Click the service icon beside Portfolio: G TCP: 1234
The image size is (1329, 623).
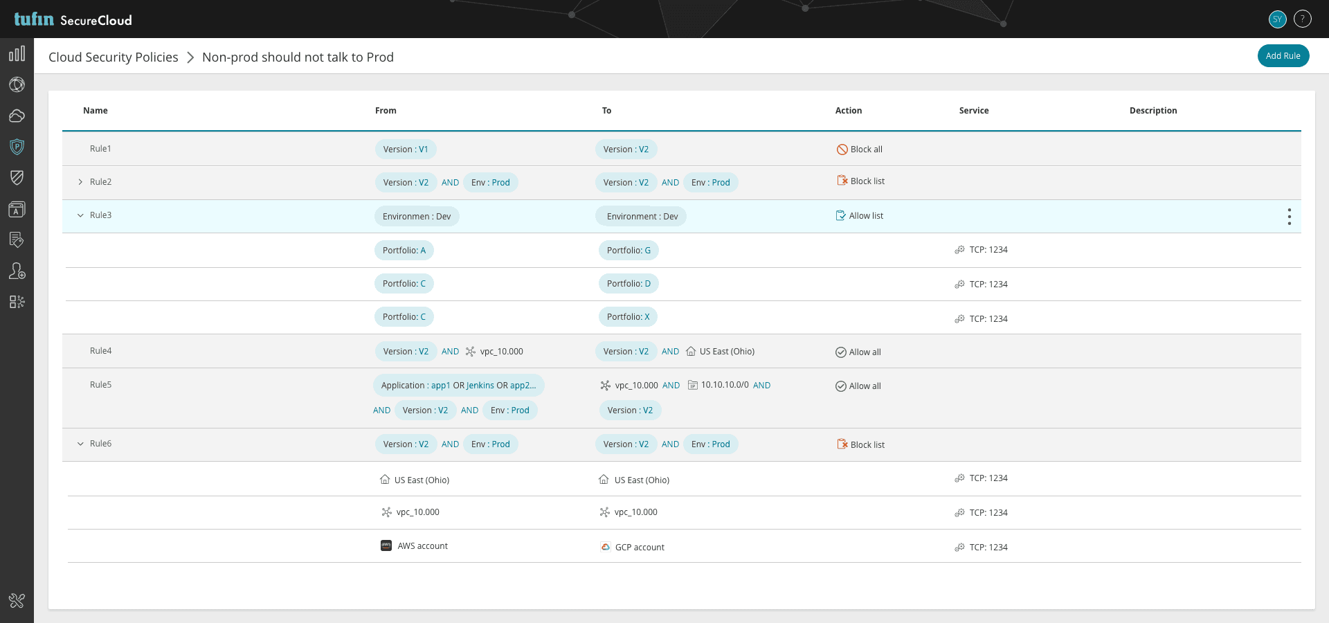(959, 250)
